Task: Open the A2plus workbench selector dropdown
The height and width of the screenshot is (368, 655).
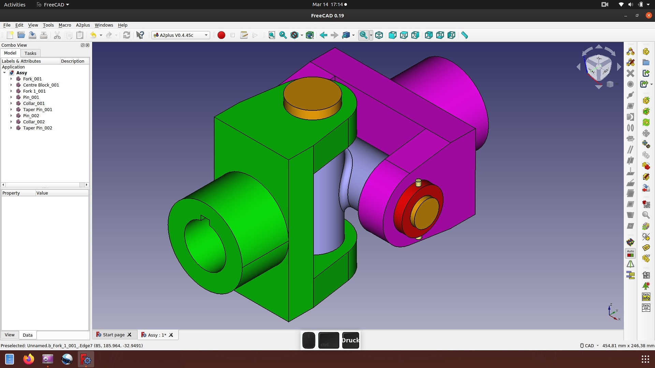Action: click(x=180, y=35)
